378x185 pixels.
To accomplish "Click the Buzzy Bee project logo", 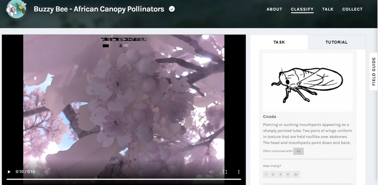I will (x=16, y=9).
